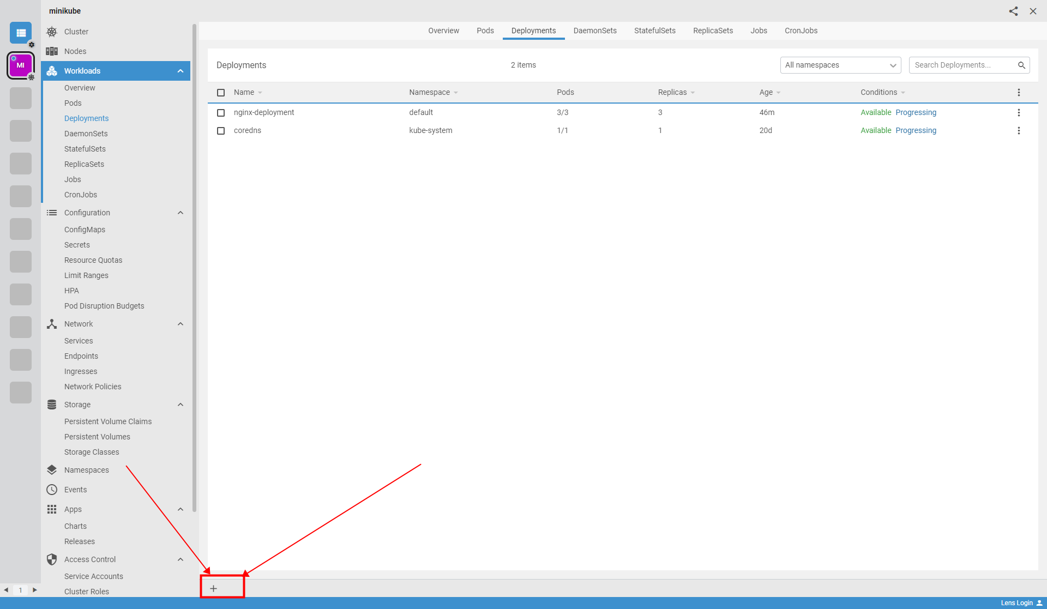Collapse the Configuration sidebar section
1047x609 pixels.
(180, 213)
